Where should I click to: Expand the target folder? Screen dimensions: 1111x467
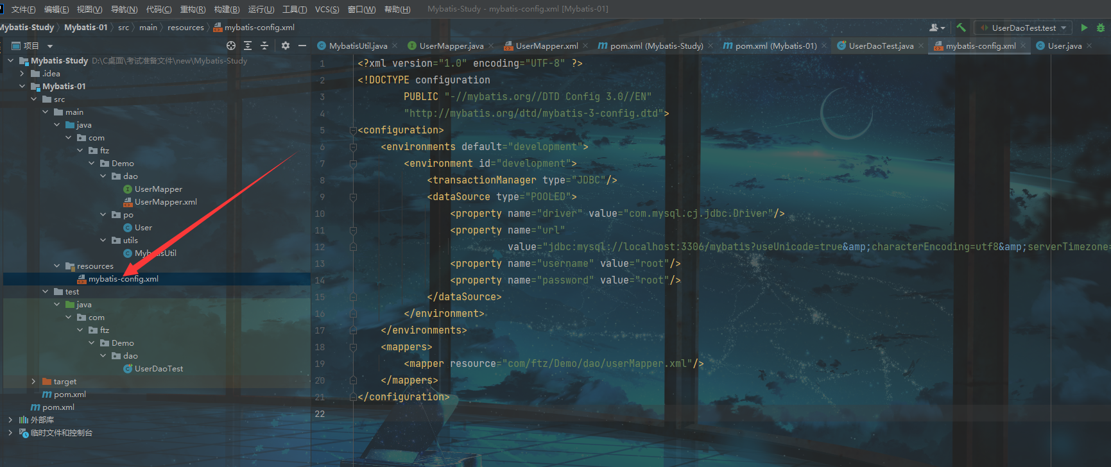pos(33,382)
